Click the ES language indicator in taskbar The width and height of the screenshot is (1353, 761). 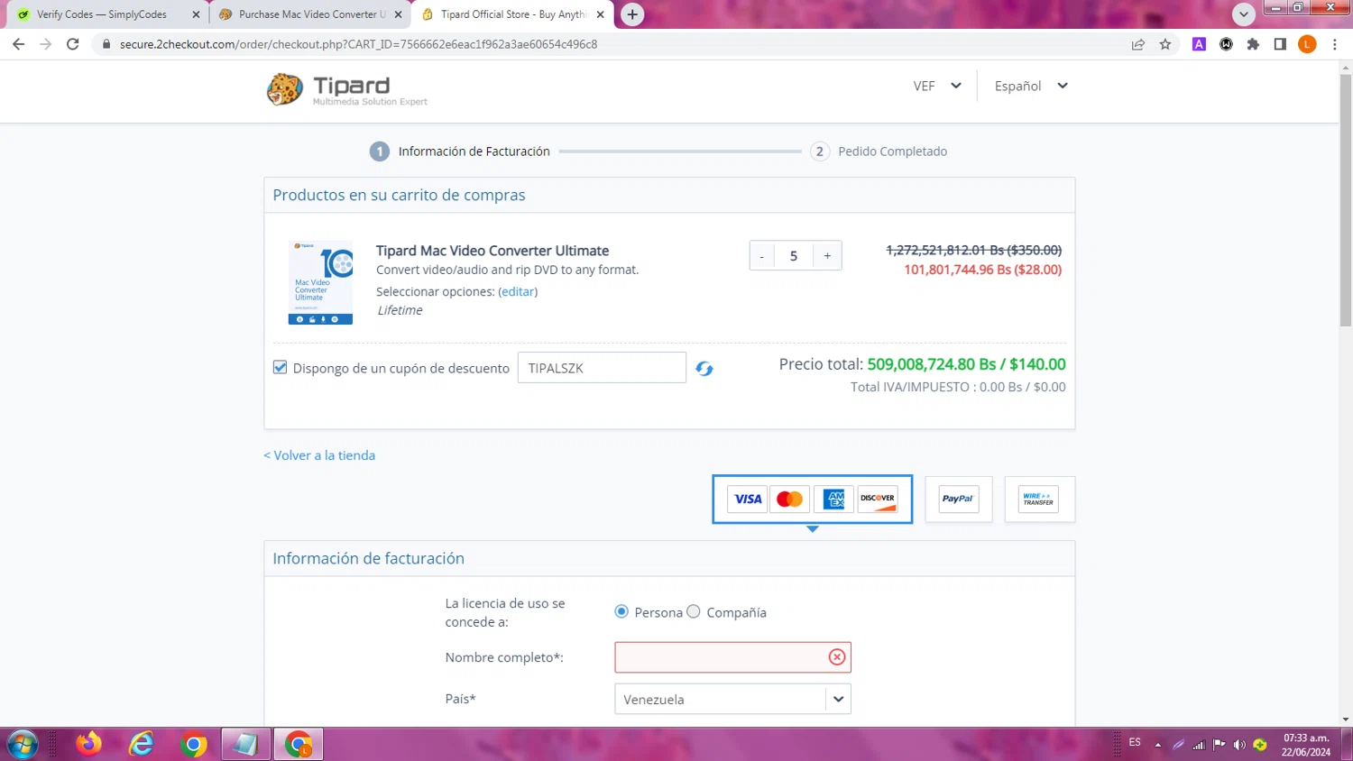tap(1135, 742)
